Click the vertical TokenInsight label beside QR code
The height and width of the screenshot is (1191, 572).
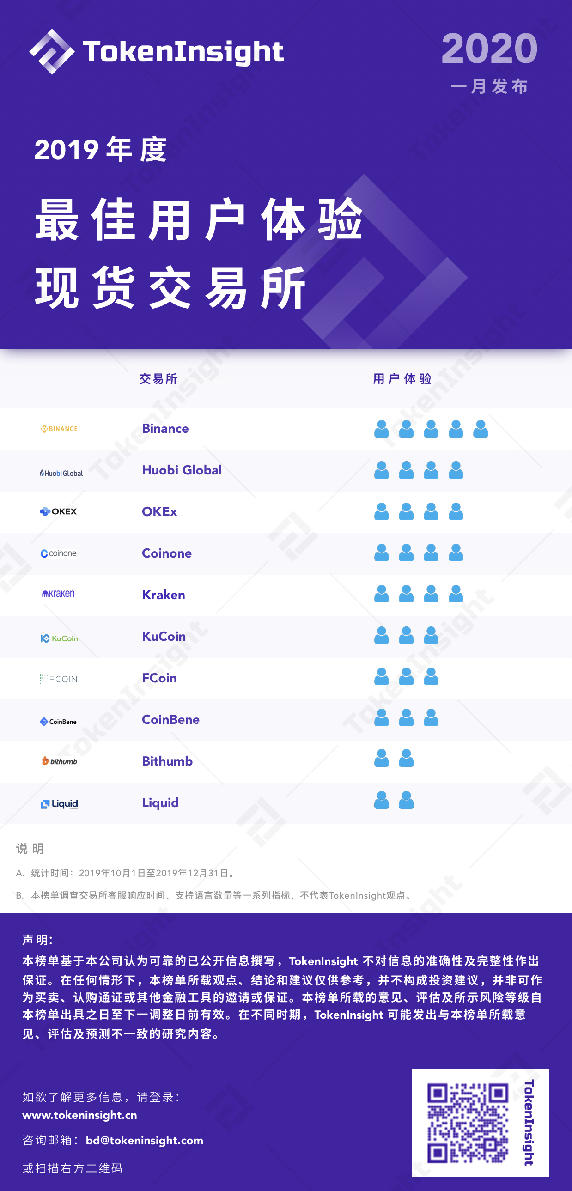(529, 1123)
